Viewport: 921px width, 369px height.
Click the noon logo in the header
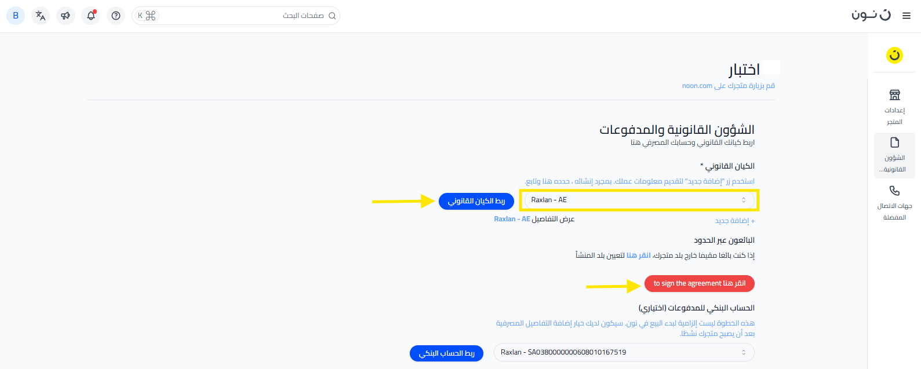pos(871,15)
